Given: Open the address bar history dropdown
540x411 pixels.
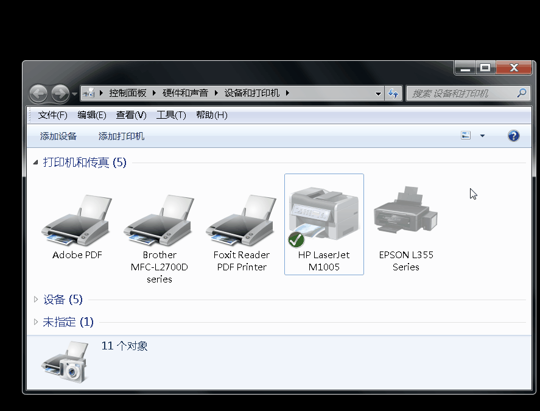Looking at the screenshot, I should point(378,93).
